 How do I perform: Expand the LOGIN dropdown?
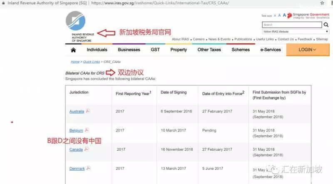click(308, 50)
